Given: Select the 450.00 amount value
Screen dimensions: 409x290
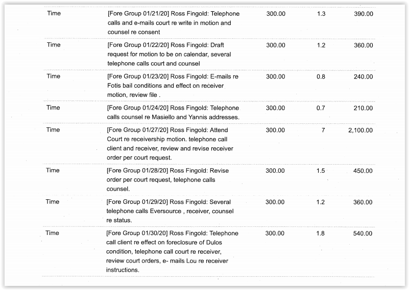Looking at the screenshot, I should point(363,171).
